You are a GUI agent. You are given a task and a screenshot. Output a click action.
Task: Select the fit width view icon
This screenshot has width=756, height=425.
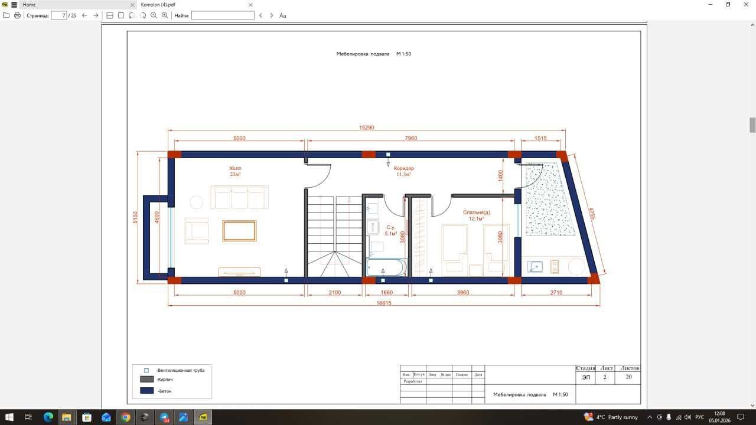click(110, 15)
